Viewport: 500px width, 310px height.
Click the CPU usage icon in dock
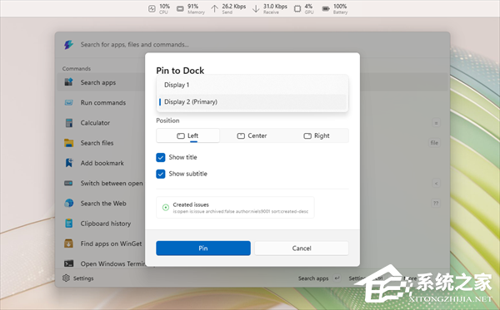[152, 8]
